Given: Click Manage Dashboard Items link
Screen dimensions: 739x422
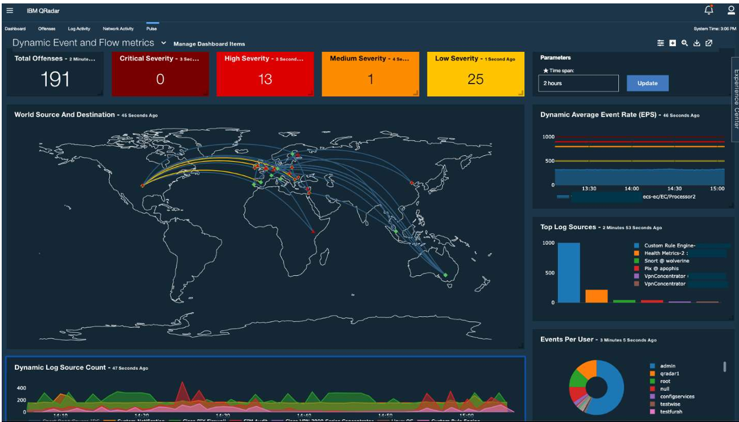Looking at the screenshot, I should click(x=209, y=44).
